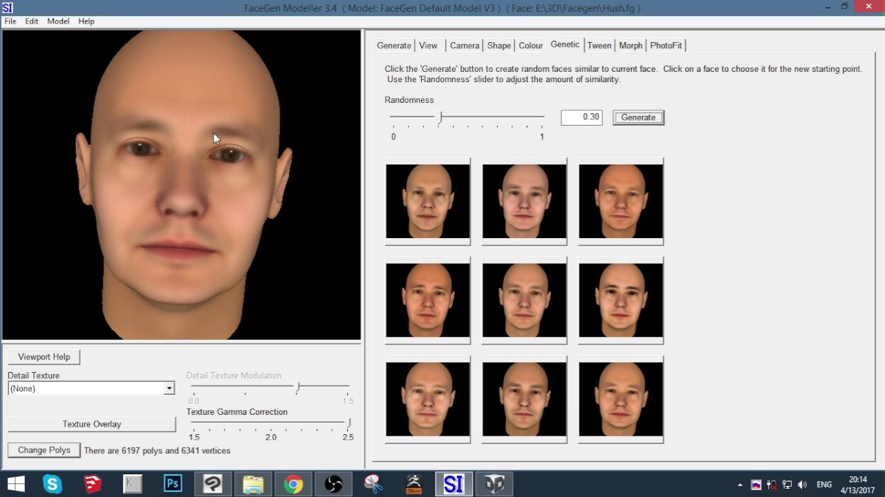Open the Detail Texture dropdown
This screenshot has height=497, width=885.
(169, 389)
